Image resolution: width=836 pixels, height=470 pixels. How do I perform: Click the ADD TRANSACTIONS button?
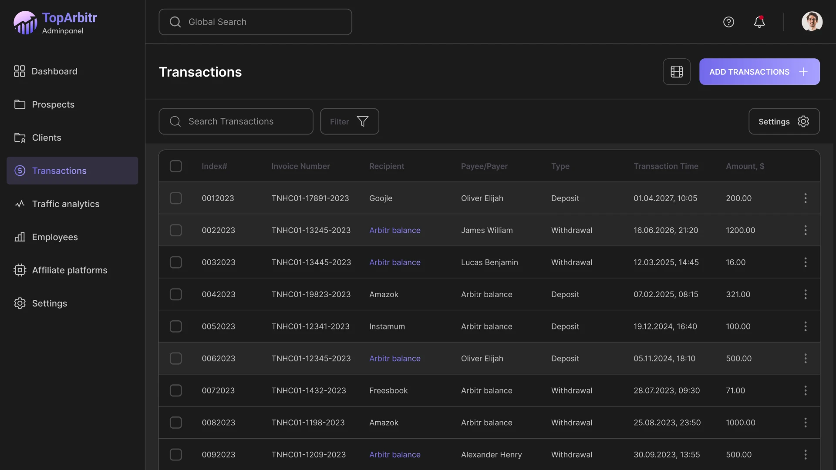coord(759,72)
